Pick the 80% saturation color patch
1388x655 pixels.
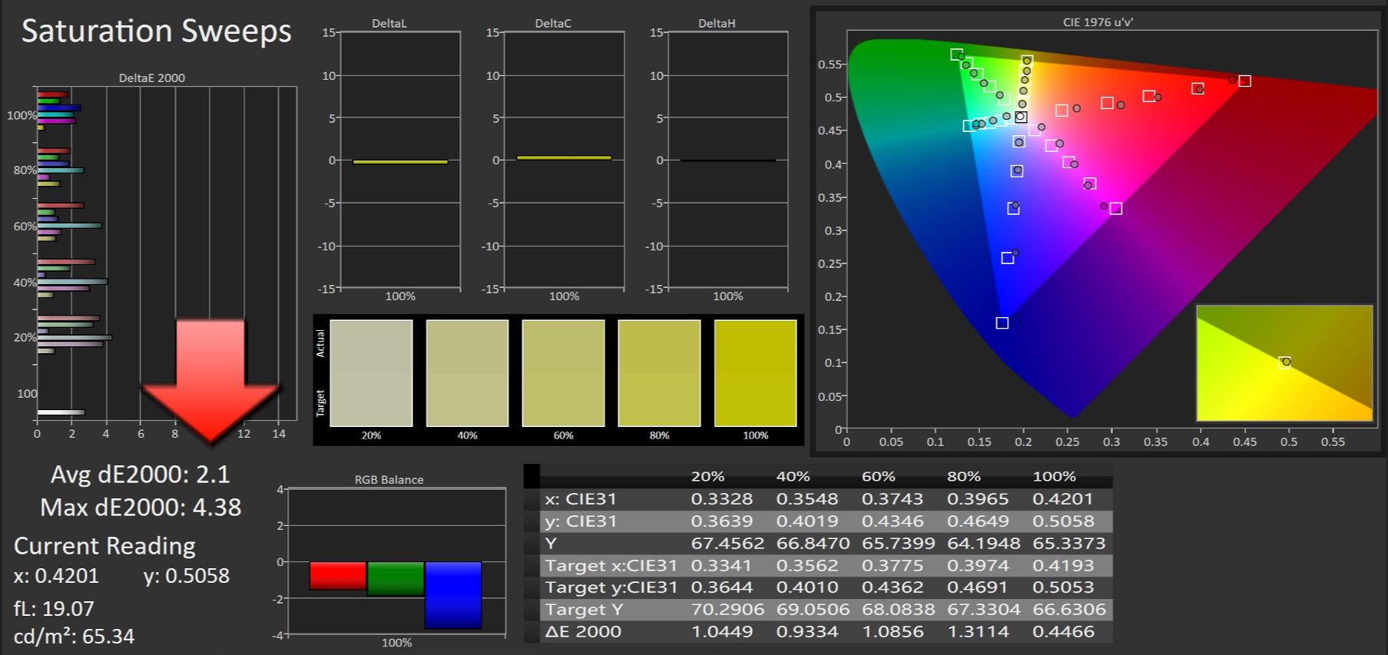point(659,373)
